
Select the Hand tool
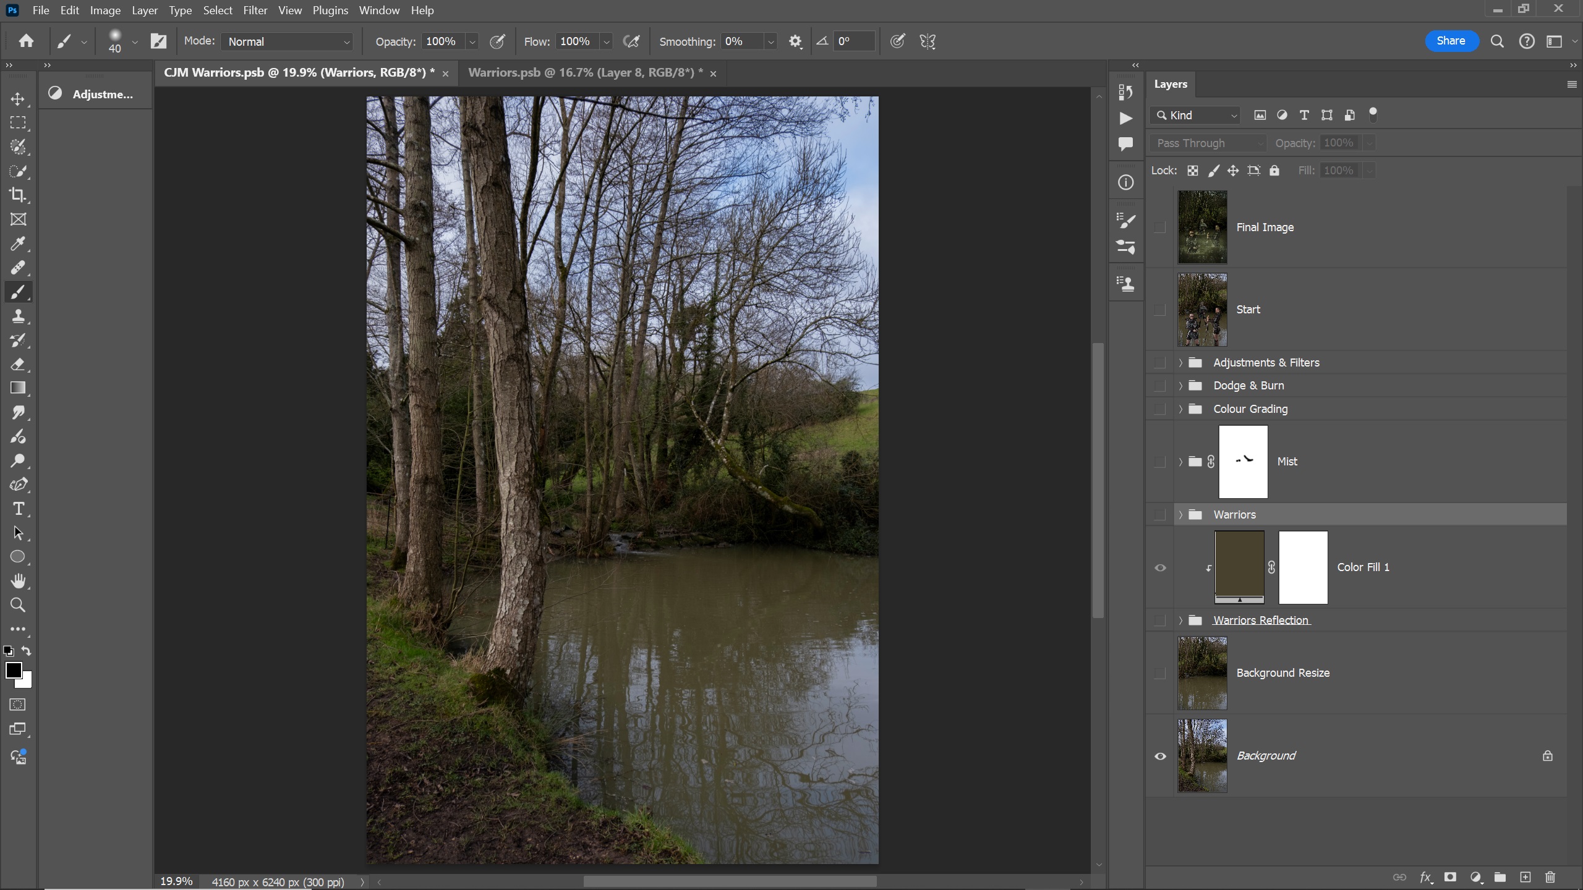(x=18, y=581)
